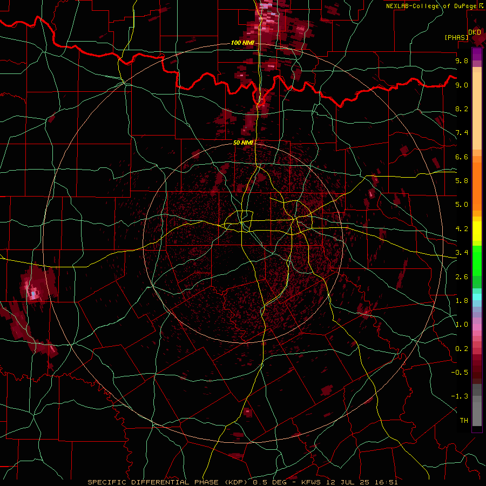486x486 pixels.
Task: Pick the pink segment of the color bar
Action: [x=477, y=327]
